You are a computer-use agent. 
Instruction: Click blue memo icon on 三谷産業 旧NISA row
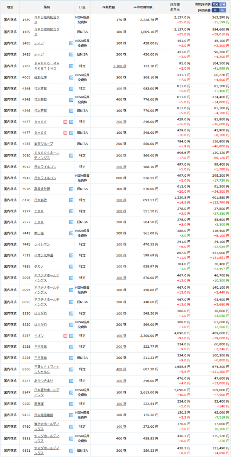pyautogui.click(x=71, y=358)
